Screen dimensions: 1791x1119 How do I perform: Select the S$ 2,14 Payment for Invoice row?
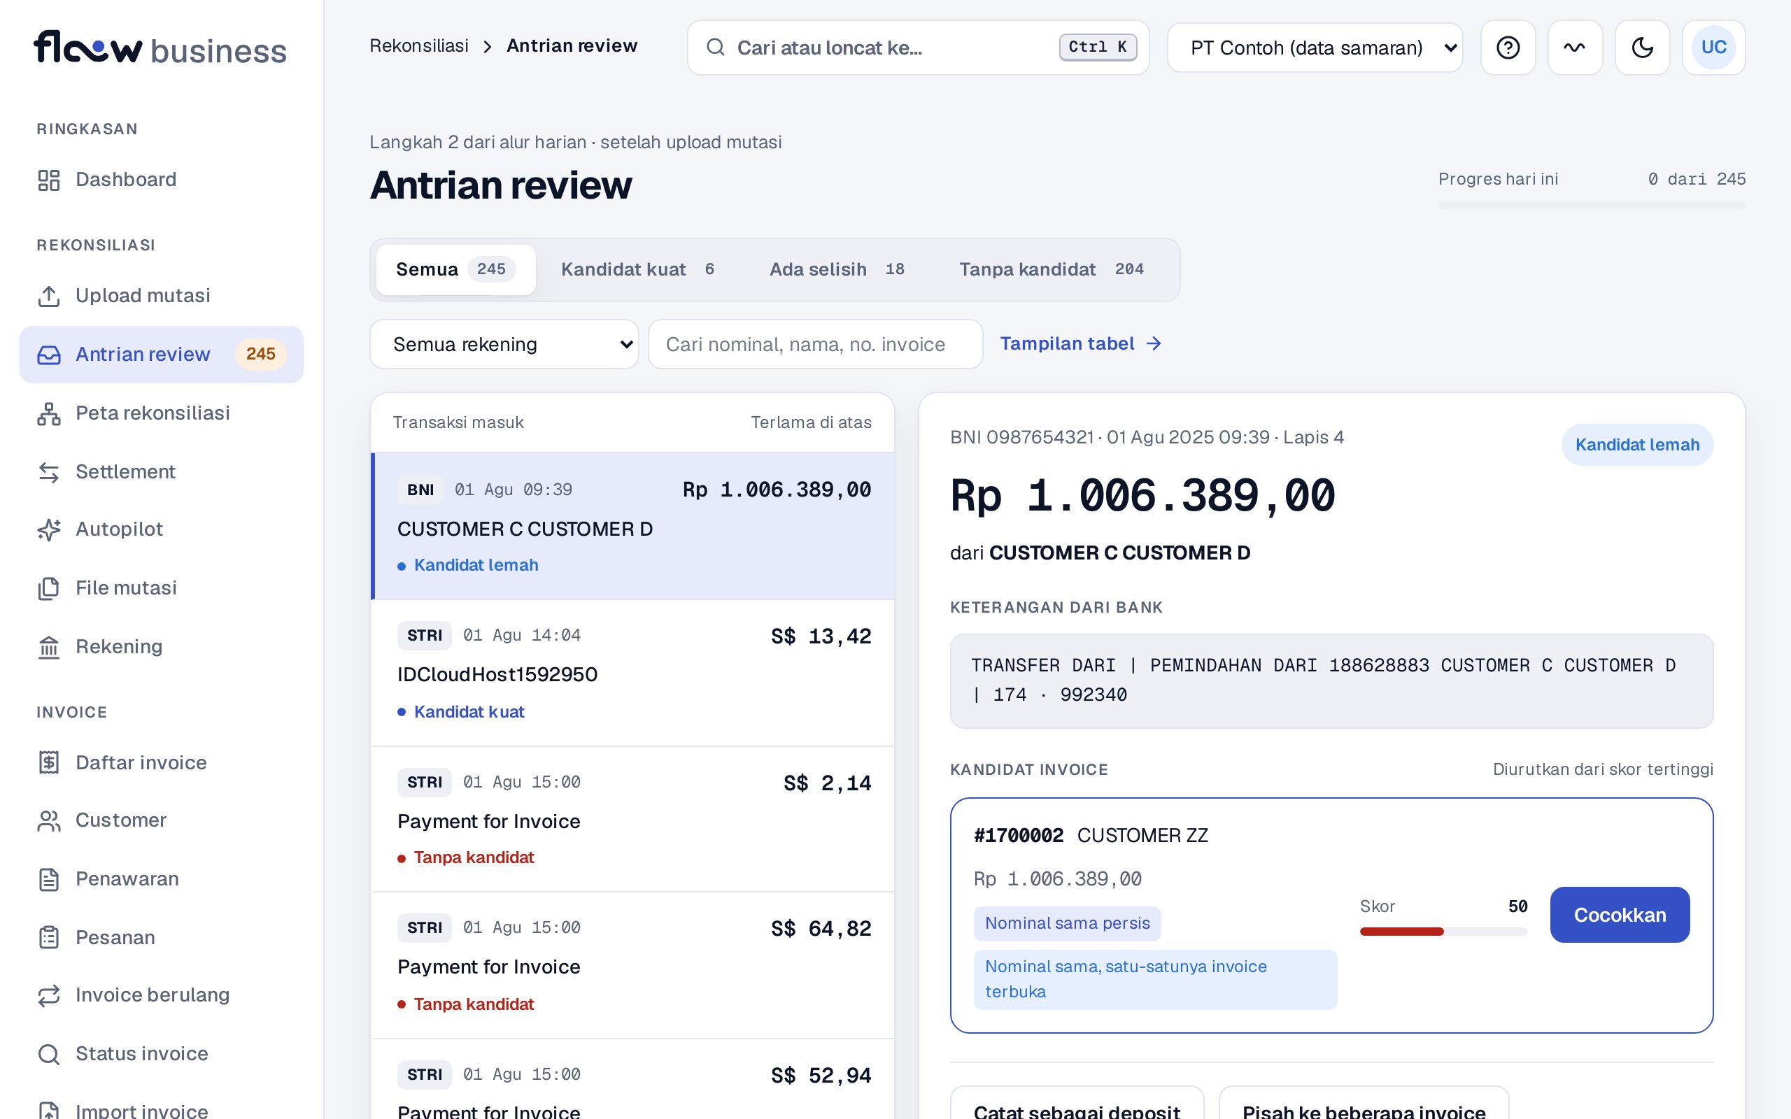632,819
